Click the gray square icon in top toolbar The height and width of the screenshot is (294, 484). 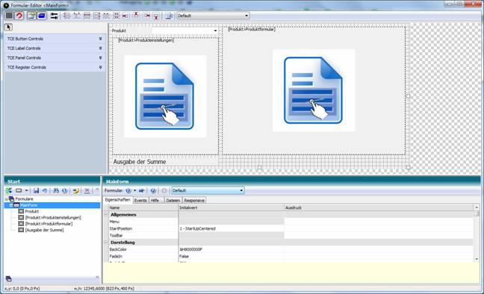[x=9, y=16]
